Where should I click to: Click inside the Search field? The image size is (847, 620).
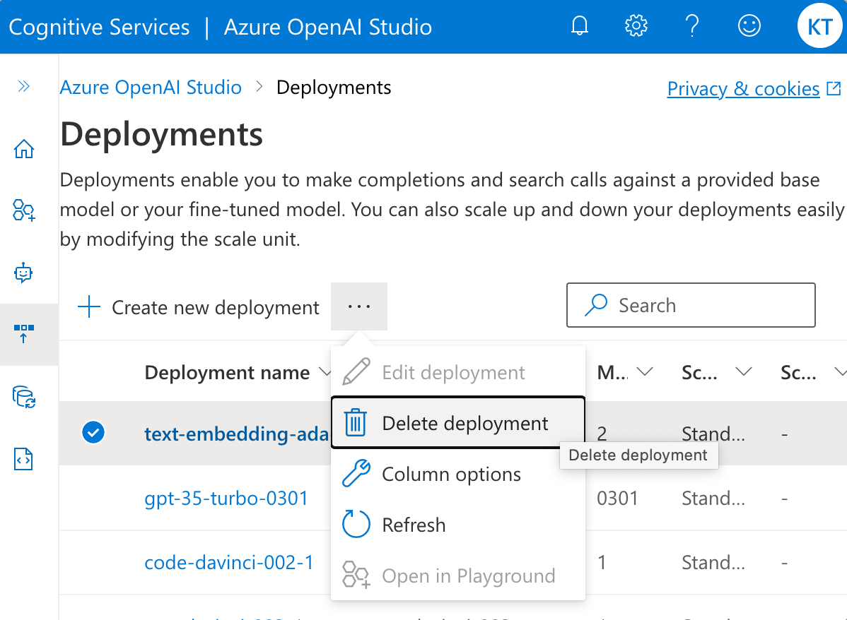point(691,305)
